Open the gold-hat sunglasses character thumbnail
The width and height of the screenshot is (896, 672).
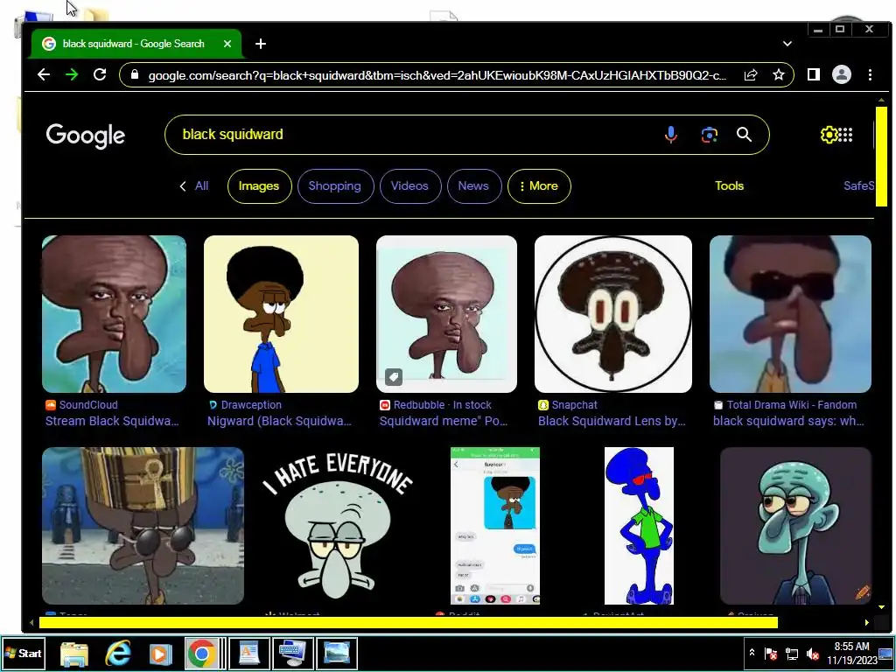(143, 526)
